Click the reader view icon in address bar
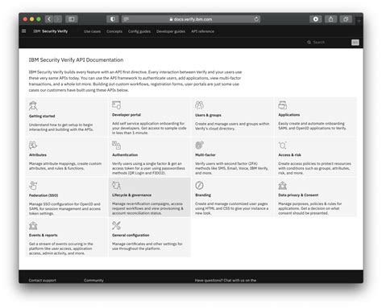 pyautogui.click(x=127, y=19)
